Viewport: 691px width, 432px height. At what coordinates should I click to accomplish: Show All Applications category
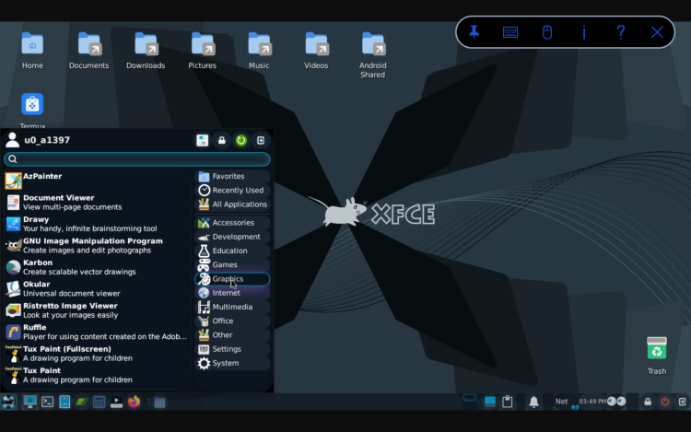[x=232, y=204]
